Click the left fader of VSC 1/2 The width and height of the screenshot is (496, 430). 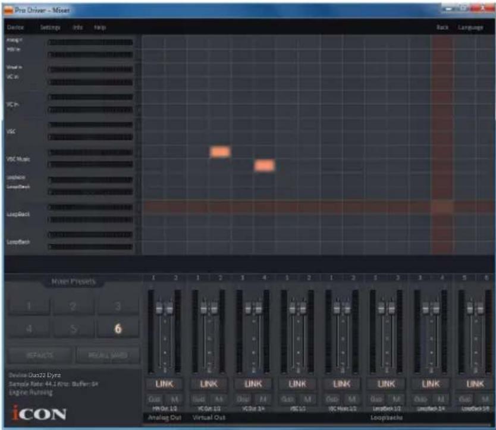pos(292,308)
